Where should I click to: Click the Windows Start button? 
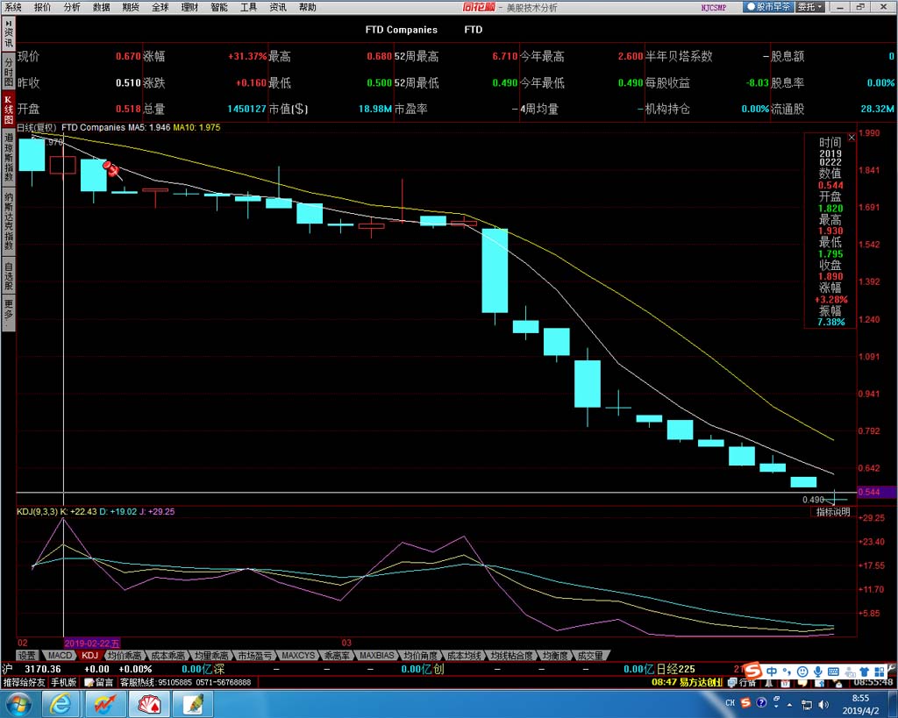18,704
